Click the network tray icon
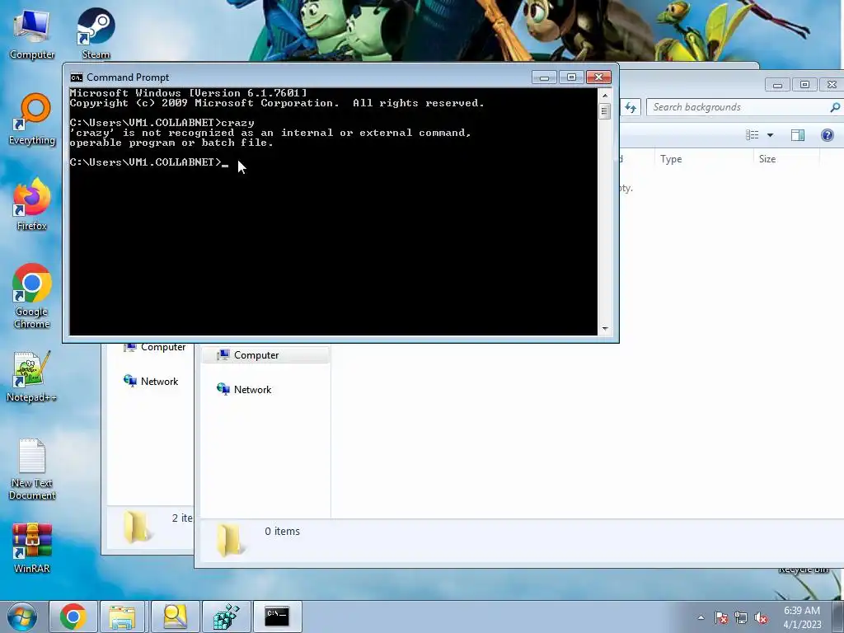This screenshot has height=633, width=844. click(741, 617)
